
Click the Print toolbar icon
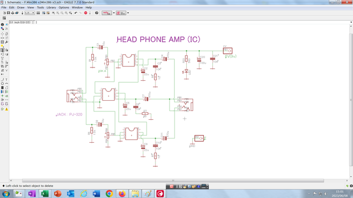pyautogui.click(x=13, y=13)
